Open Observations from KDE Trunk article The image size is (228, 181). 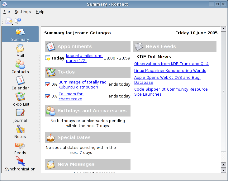pos(171,64)
